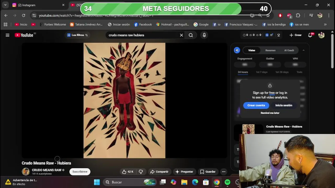Expand tab search dropdown in Chrome
The width and height of the screenshot is (335, 188).
click(x=5, y=5)
